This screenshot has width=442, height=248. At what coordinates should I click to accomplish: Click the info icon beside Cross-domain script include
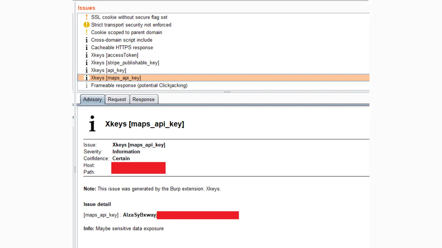(x=86, y=40)
